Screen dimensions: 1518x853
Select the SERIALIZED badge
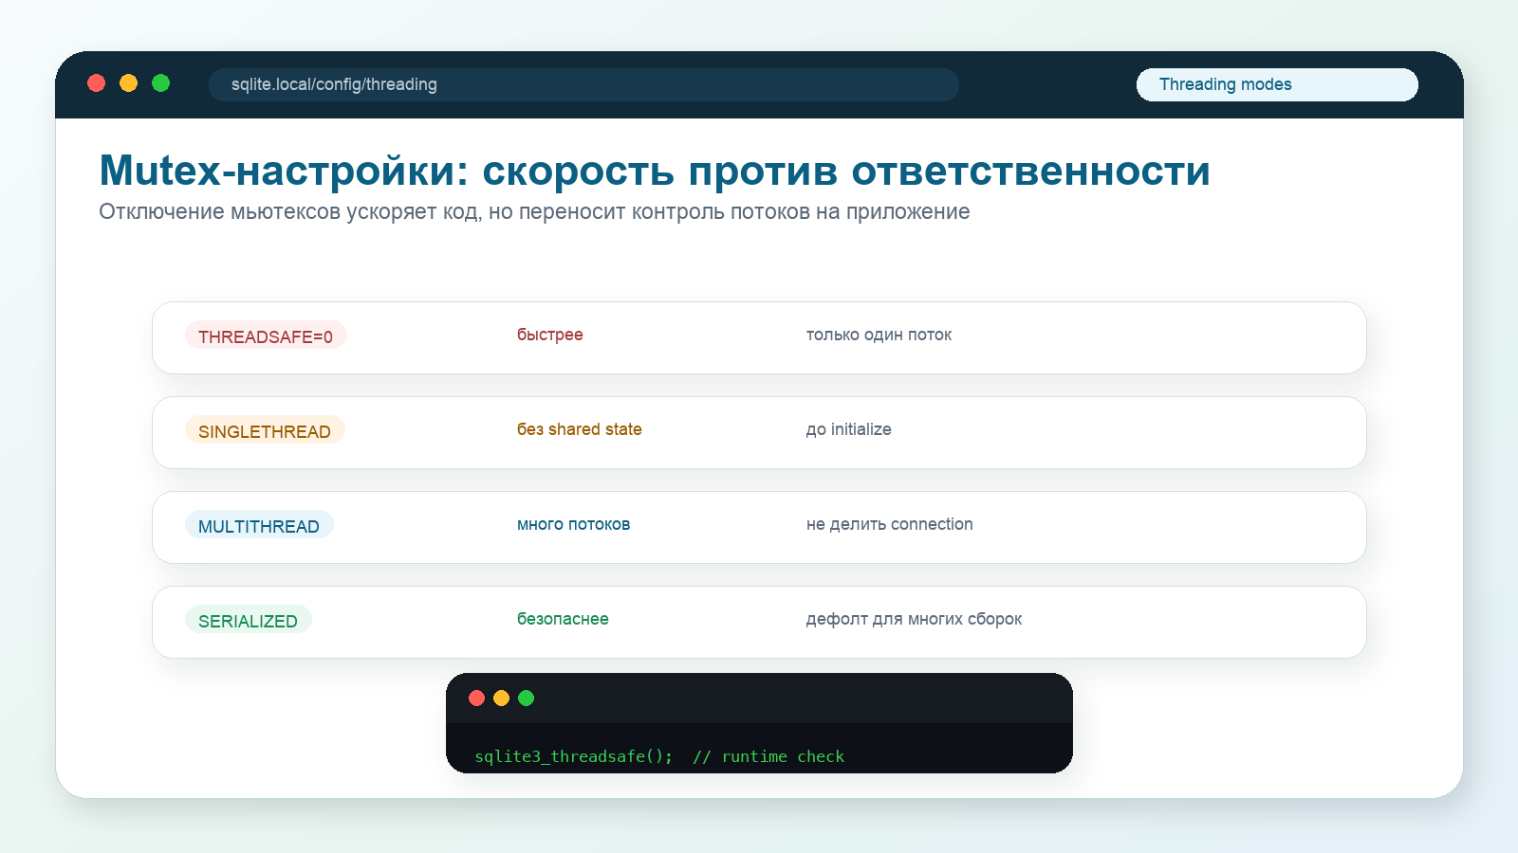pos(248,620)
